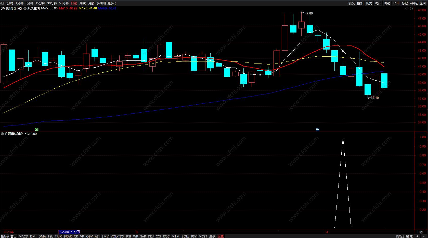Switch to 30分钟 timeframe
The height and width of the screenshot is (238, 428).
pos(52,3)
